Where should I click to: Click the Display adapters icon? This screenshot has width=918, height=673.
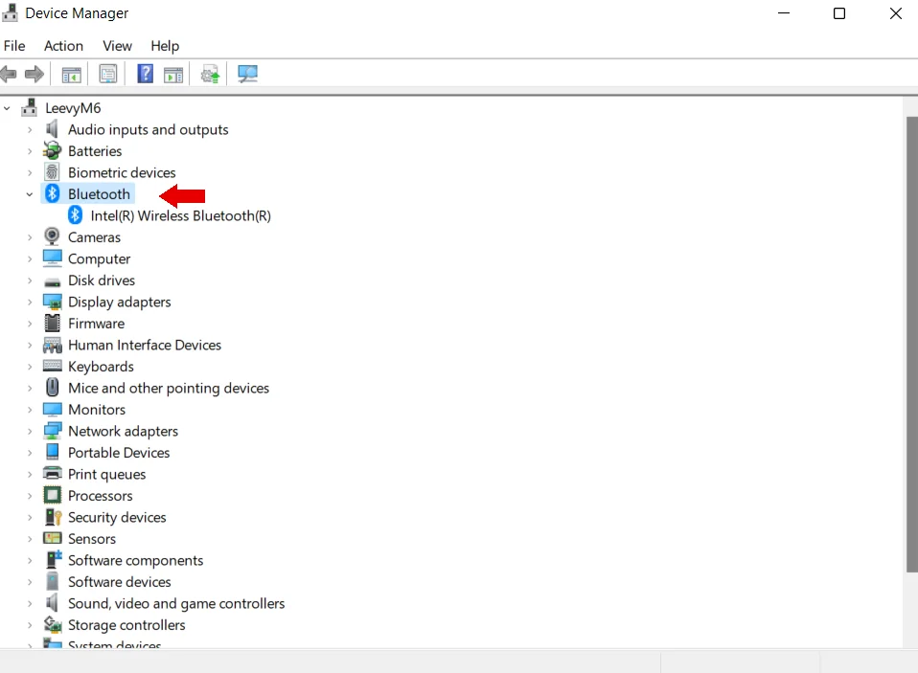52,302
